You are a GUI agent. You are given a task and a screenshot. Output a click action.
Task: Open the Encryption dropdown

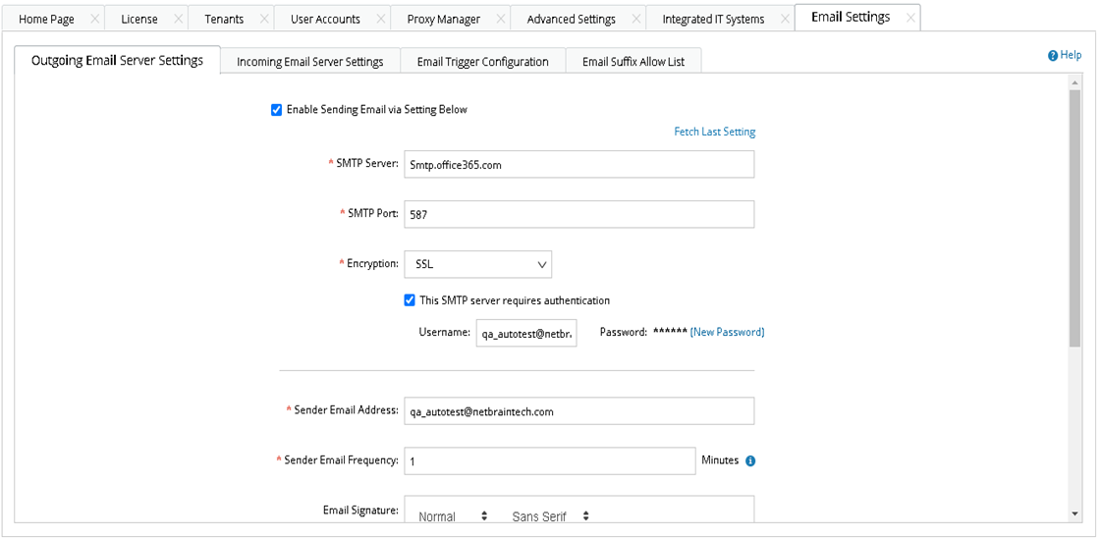[x=477, y=264]
